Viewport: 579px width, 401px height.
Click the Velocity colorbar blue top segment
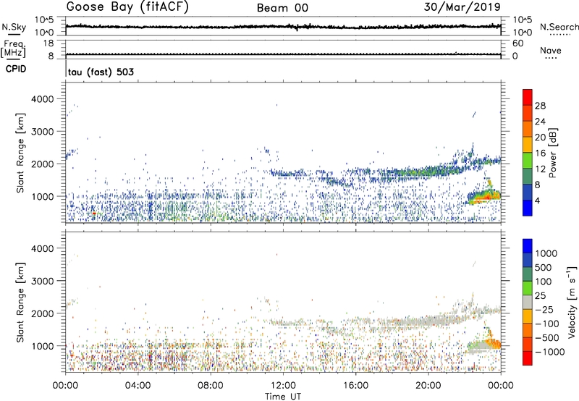[528, 246]
